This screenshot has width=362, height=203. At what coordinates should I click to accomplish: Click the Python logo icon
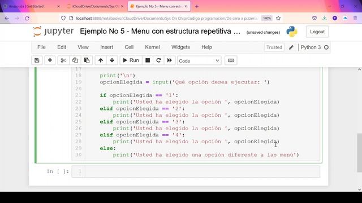pos(292,32)
